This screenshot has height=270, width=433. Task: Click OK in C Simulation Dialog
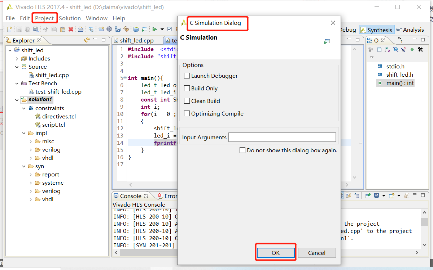pyautogui.click(x=276, y=253)
